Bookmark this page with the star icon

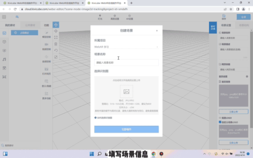(231, 9)
